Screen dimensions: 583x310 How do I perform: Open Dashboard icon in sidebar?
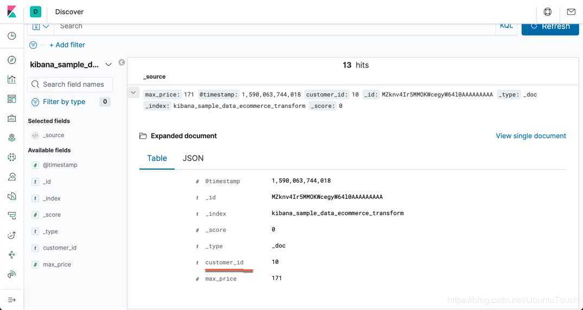point(12,99)
